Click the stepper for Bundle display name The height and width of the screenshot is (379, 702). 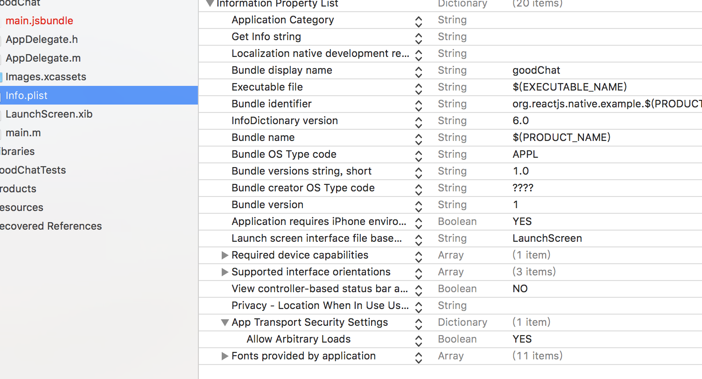tap(419, 71)
